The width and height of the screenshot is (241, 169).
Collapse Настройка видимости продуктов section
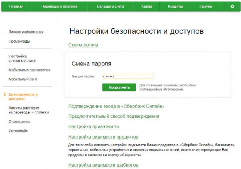(103, 137)
